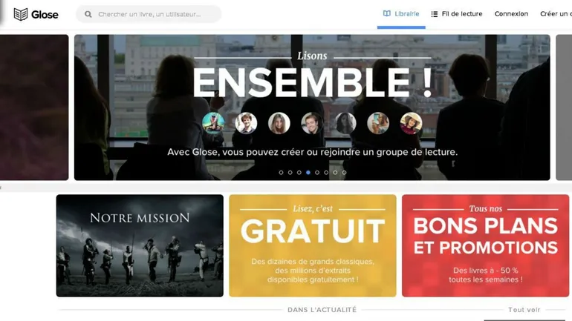Click the list icon beside Fil de lecture
This screenshot has height=321, width=572.
434,14
